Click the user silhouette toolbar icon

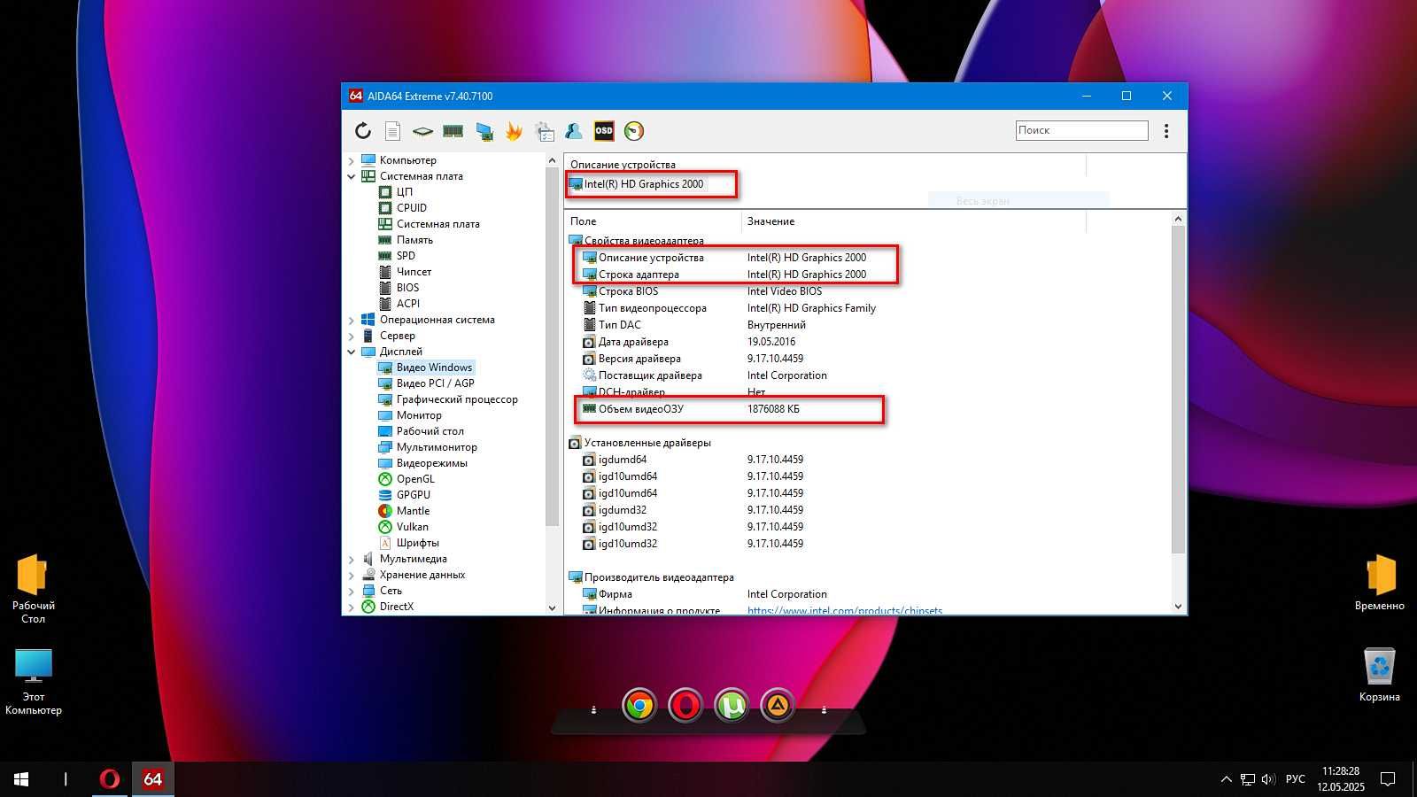(x=574, y=131)
